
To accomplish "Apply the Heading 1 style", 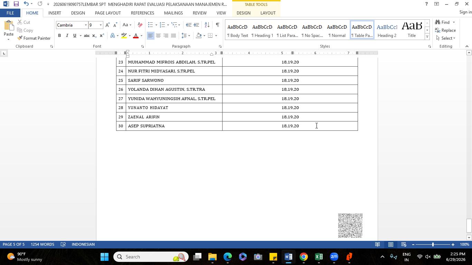I will click(x=262, y=30).
